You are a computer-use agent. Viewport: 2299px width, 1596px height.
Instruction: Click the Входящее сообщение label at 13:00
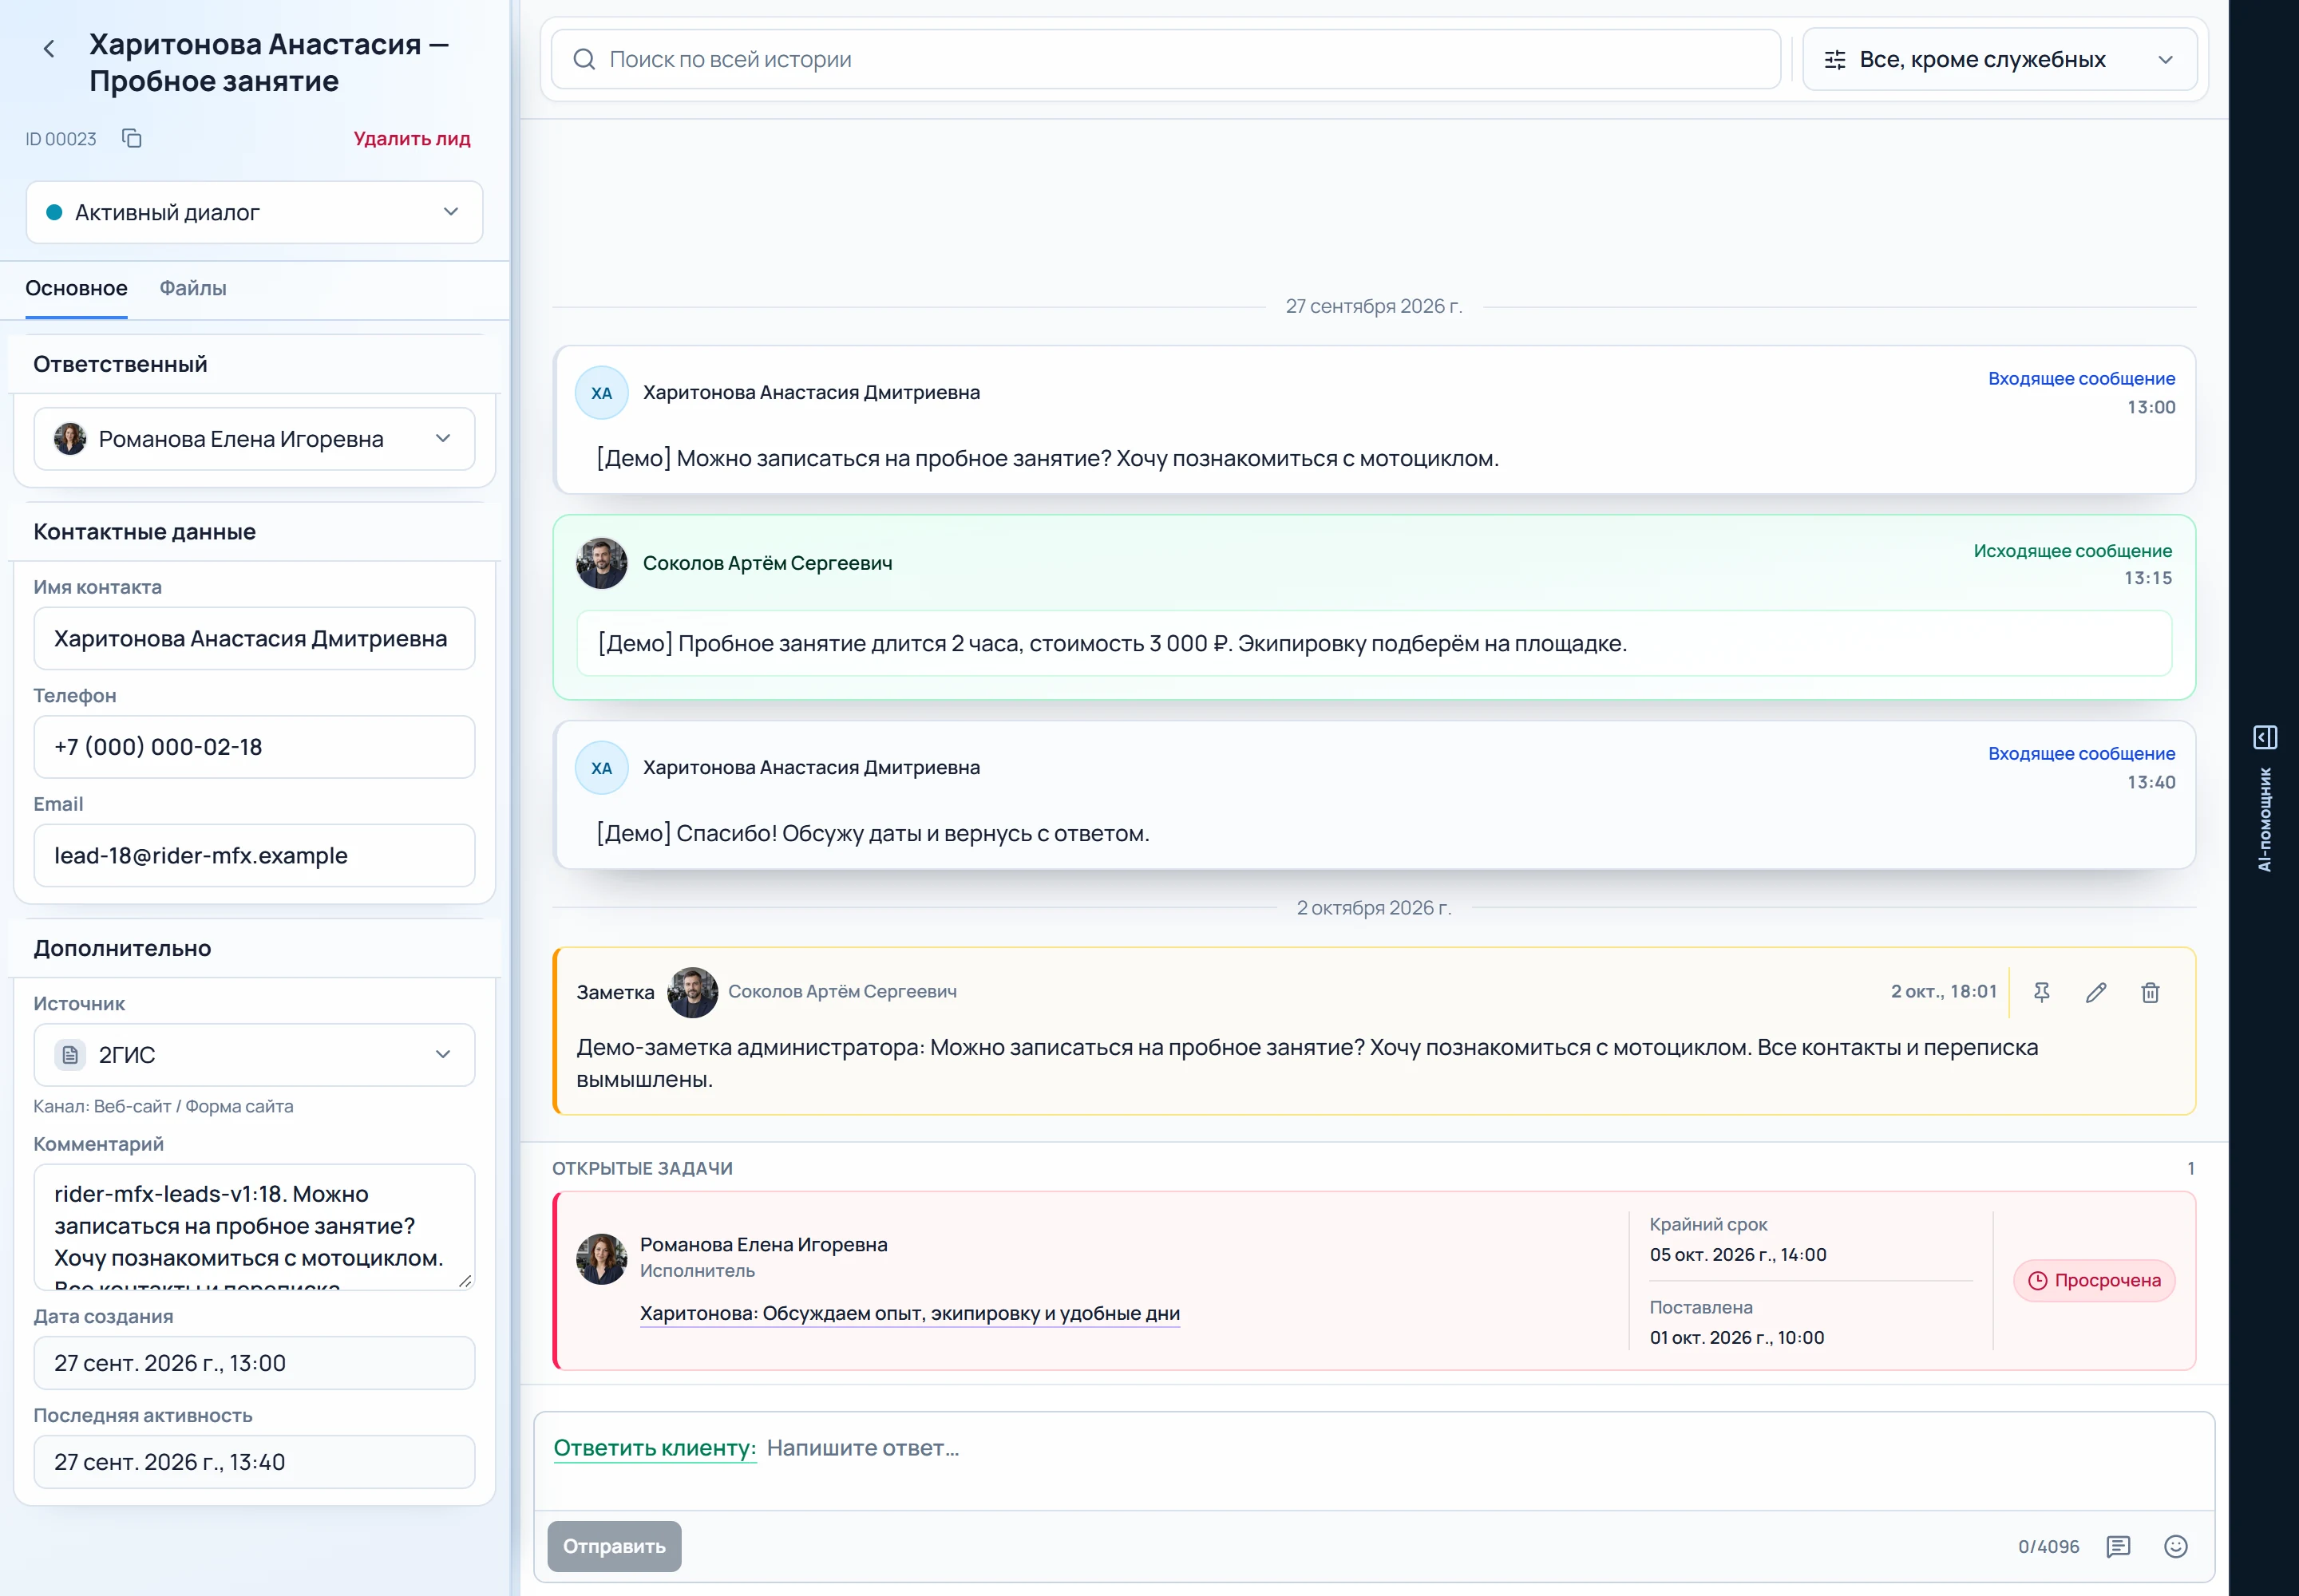tap(2081, 378)
